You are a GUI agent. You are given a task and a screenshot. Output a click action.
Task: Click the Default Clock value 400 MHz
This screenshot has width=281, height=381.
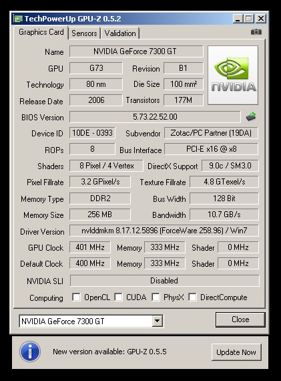(90, 263)
